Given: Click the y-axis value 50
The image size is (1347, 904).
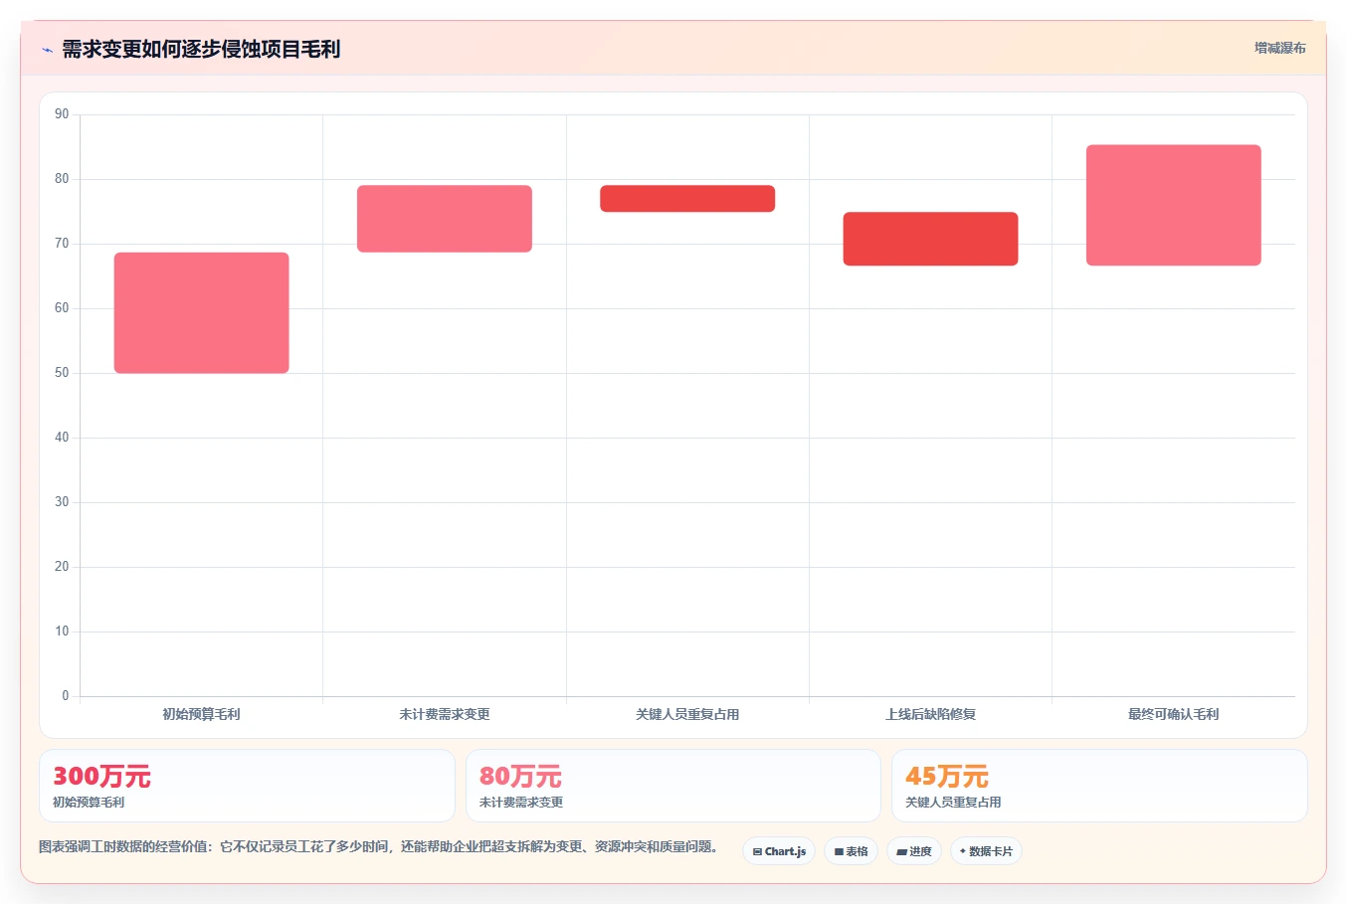Looking at the screenshot, I should coord(62,373).
